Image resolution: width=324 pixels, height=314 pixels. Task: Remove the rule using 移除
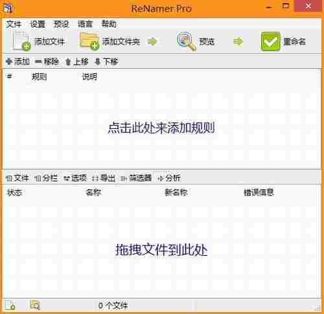[x=47, y=62]
